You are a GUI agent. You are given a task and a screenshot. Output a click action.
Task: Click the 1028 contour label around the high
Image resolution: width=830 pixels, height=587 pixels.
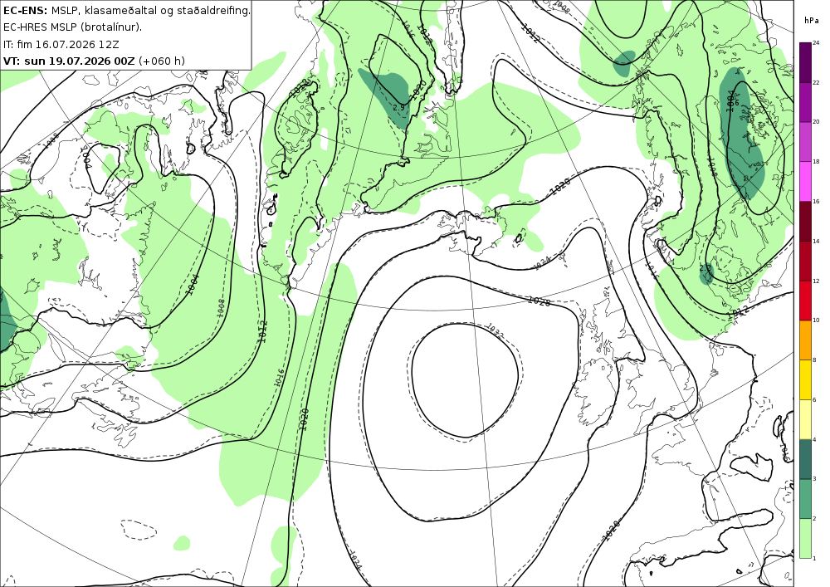(539, 301)
